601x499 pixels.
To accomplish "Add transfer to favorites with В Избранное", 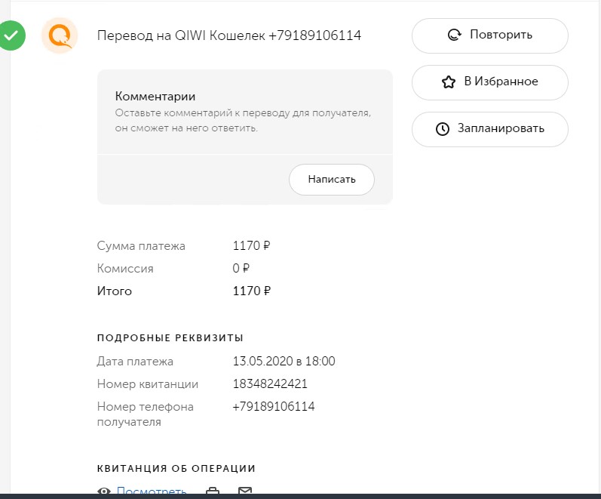I will 490,82.
